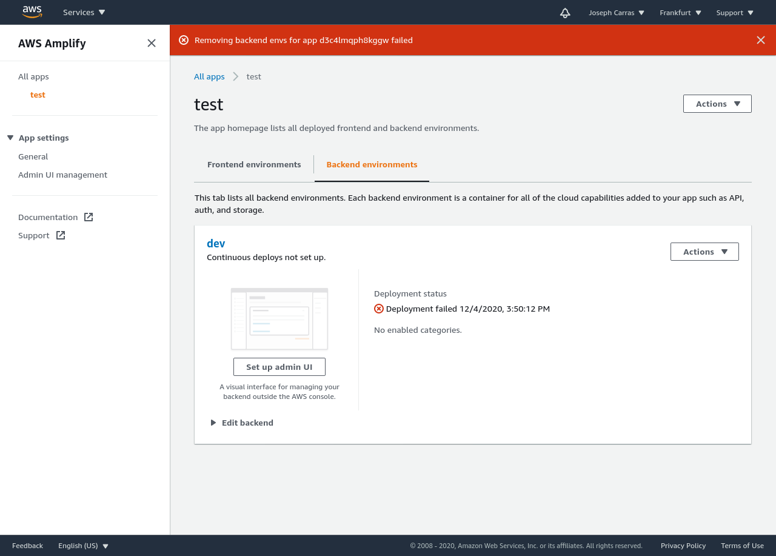Screen dimensions: 776x556
Task: Click the error icon in the red banner
Action: pos(184,40)
